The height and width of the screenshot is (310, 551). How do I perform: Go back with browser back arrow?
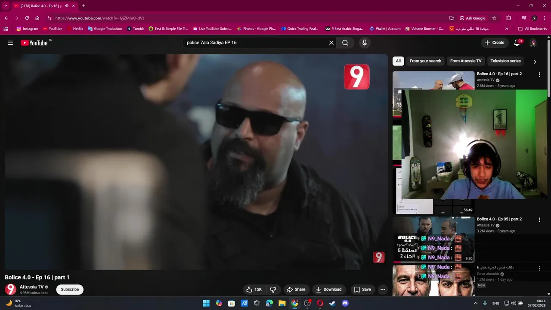click(x=6, y=18)
